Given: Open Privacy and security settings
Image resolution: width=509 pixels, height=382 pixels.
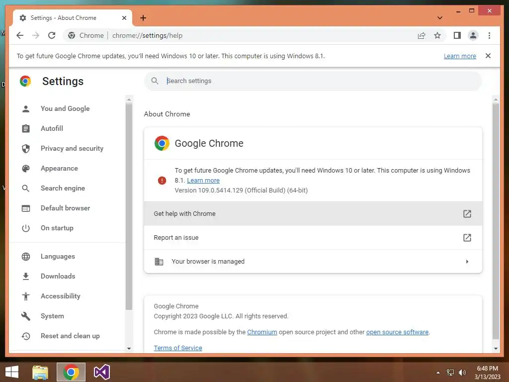Looking at the screenshot, I should (72, 148).
